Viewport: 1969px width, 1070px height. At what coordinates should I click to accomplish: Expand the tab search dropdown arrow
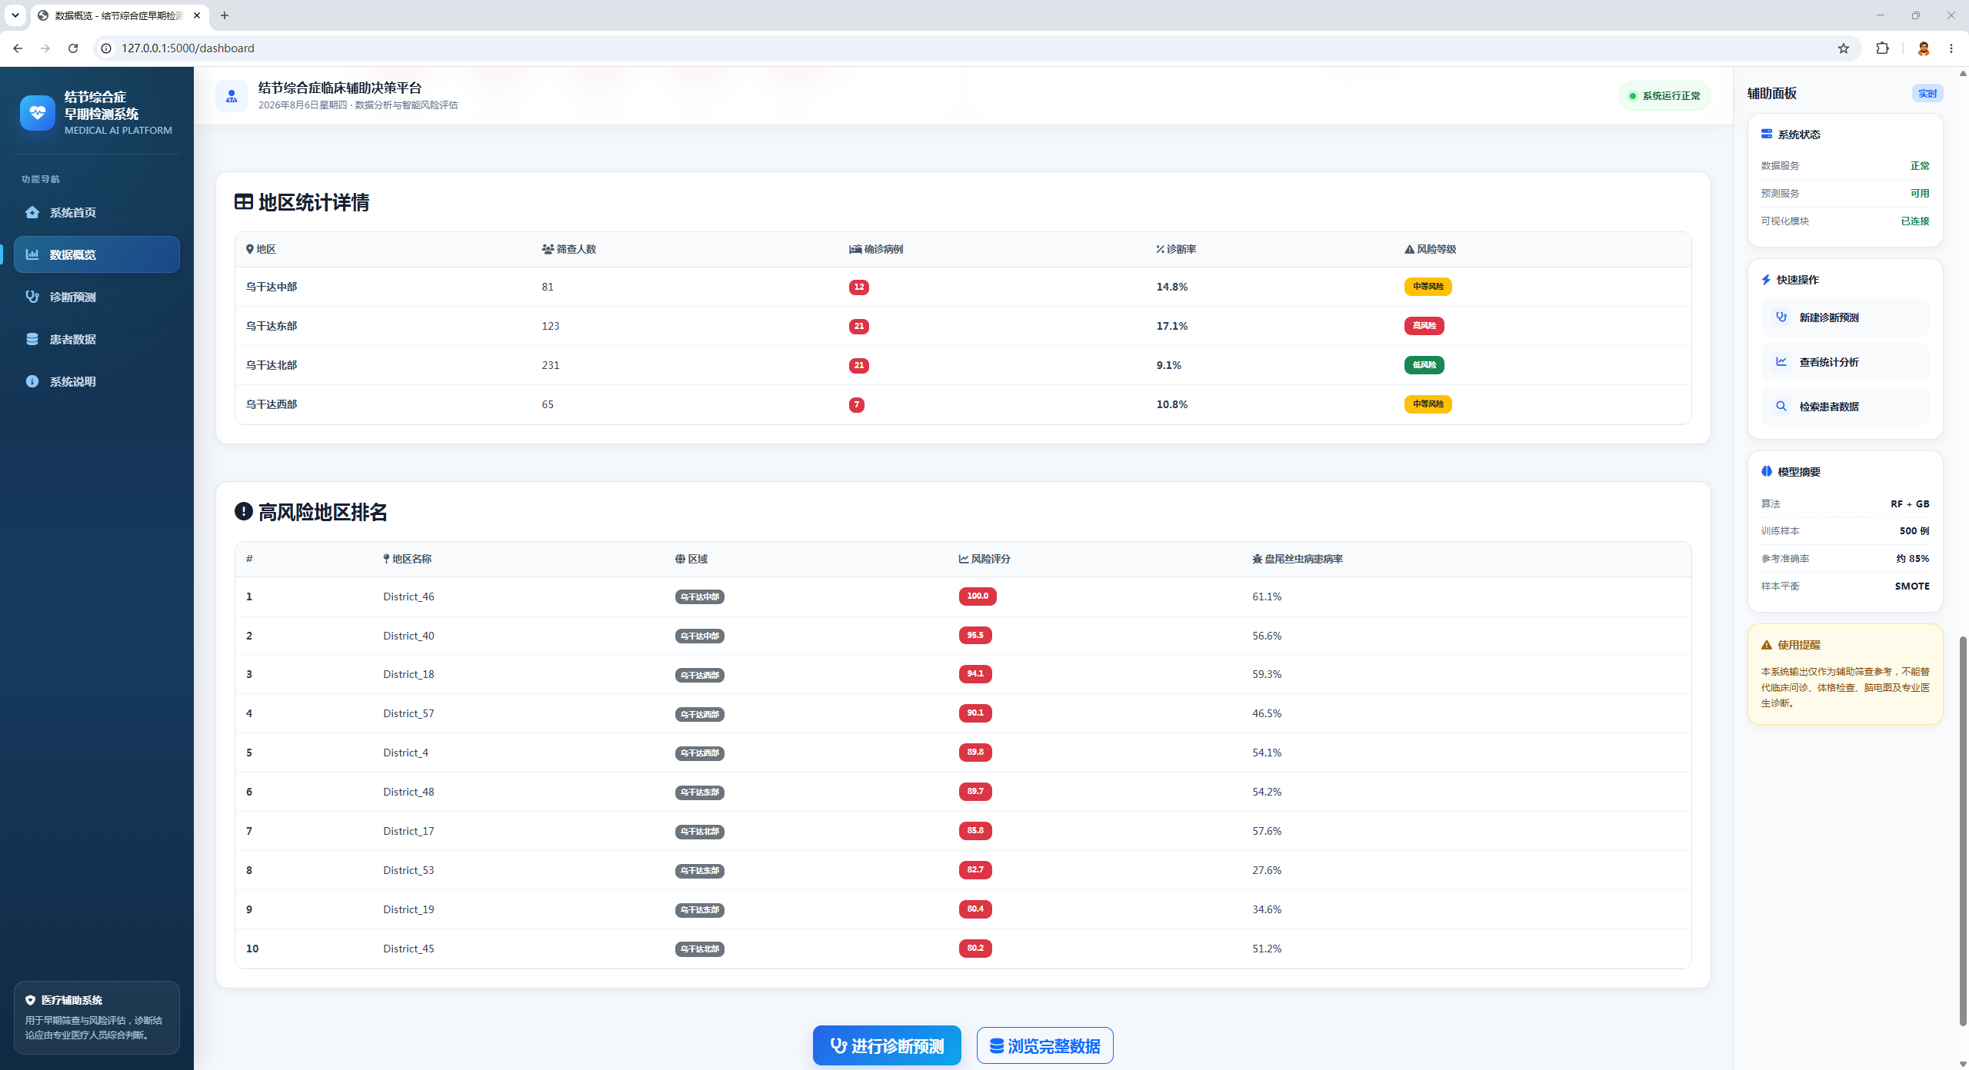(15, 15)
